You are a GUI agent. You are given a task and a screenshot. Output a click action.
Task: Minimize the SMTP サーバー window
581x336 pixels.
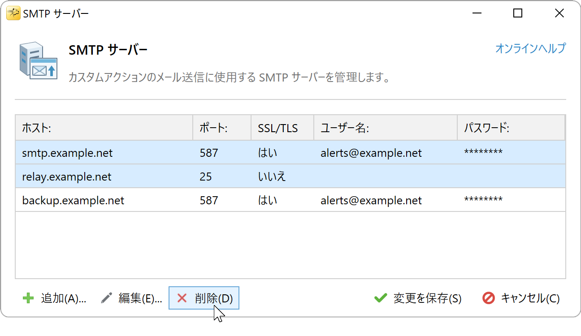tap(477, 13)
